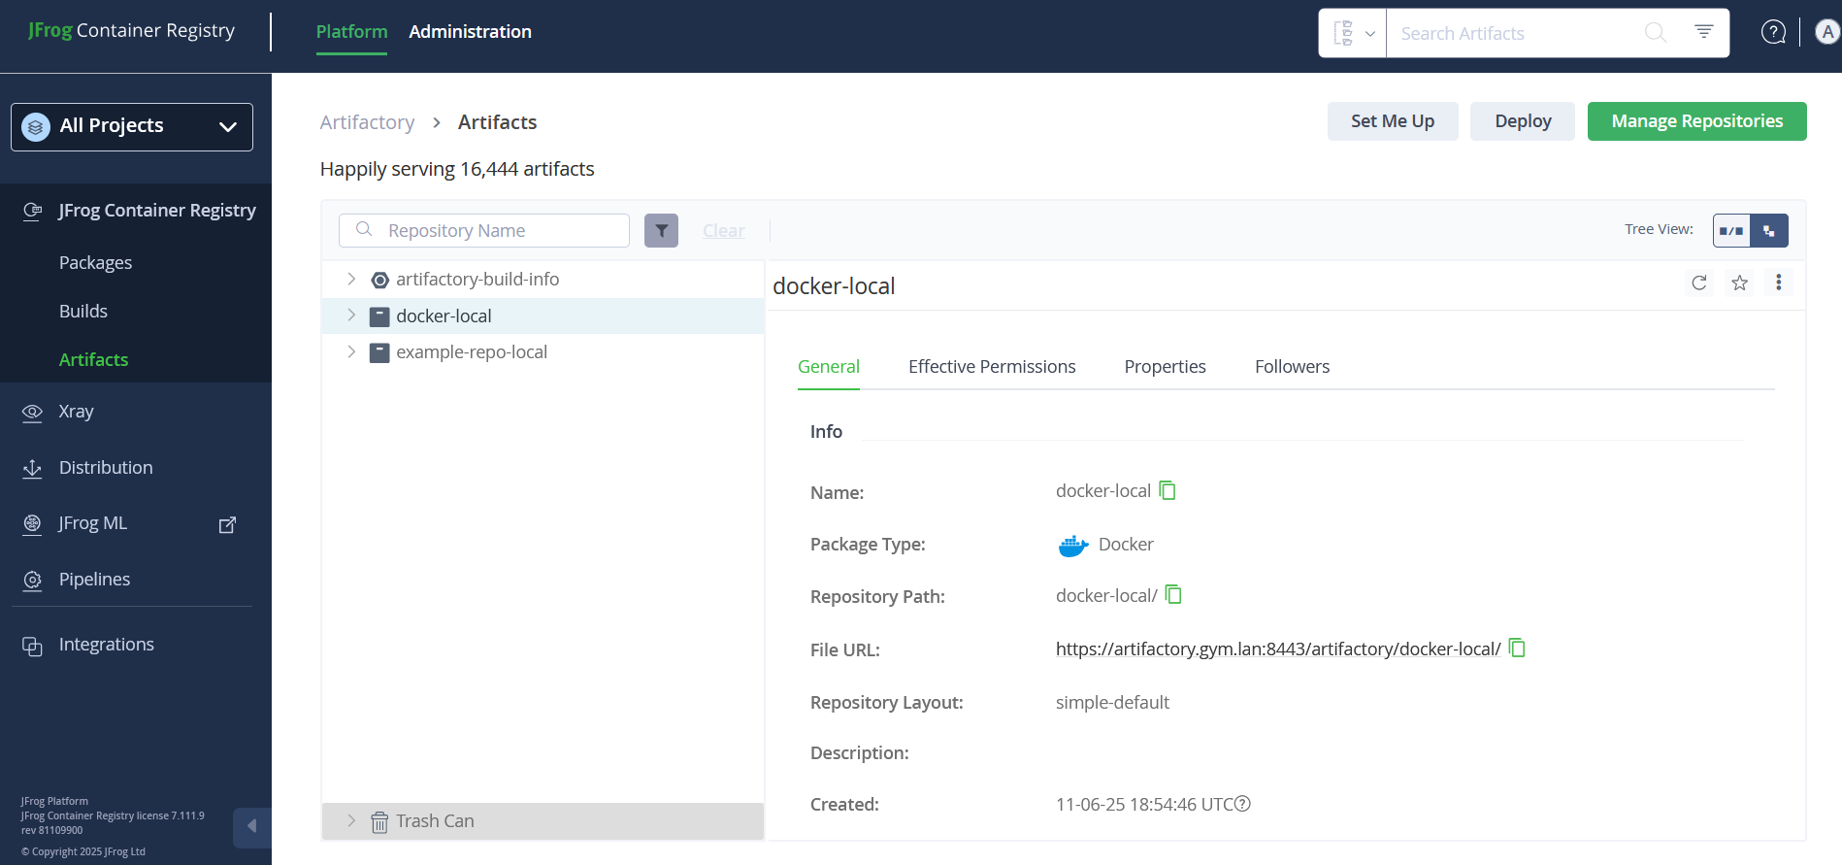Click the docker-local repository icon
Viewport: 1842px width, 865px height.
[x=379, y=316]
